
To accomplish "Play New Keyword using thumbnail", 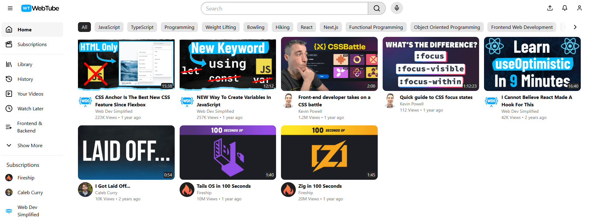I will 228,64.
